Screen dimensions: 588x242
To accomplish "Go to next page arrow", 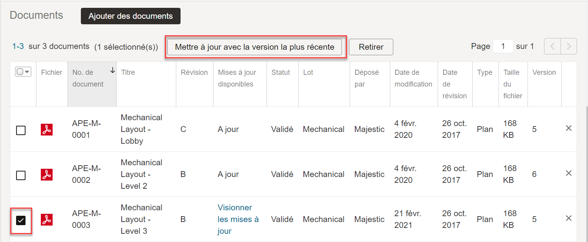I will [x=569, y=46].
